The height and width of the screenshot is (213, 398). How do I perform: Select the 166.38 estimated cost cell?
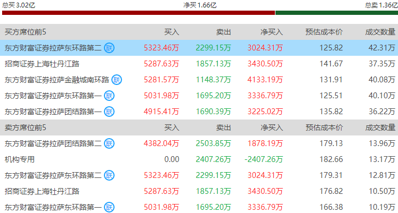(x=331, y=207)
